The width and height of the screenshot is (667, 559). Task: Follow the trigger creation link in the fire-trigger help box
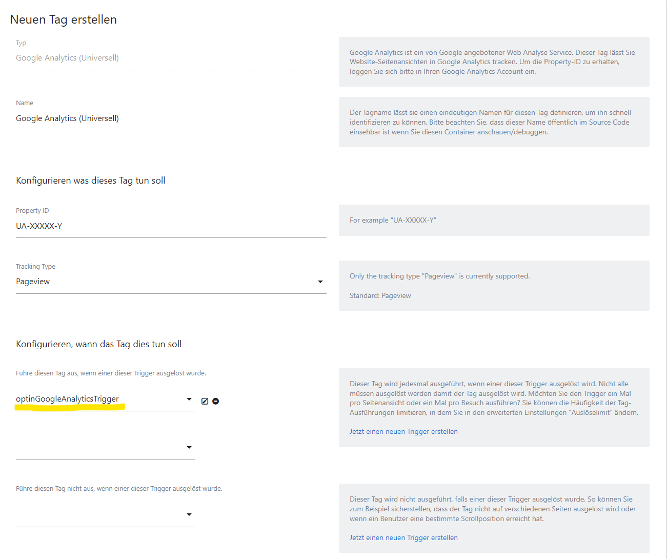click(x=403, y=432)
